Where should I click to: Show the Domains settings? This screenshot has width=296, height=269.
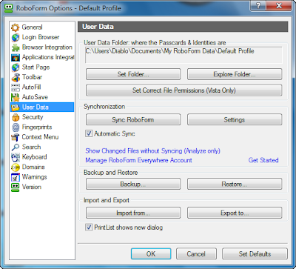coord(33,167)
